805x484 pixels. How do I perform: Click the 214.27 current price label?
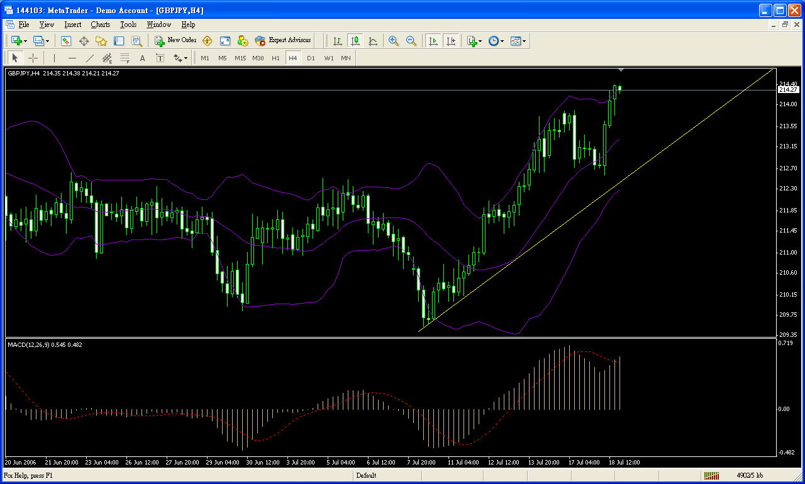point(788,90)
